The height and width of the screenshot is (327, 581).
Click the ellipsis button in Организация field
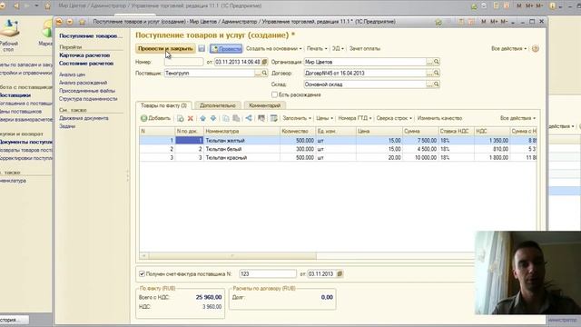click(429, 62)
